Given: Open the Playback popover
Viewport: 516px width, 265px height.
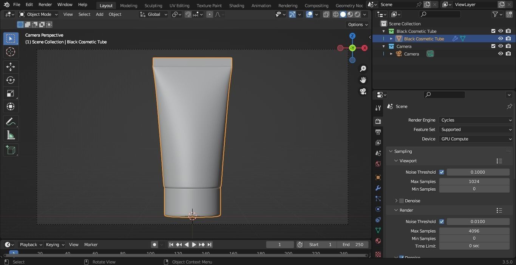Looking at the screenshot, I should (31, 245).
